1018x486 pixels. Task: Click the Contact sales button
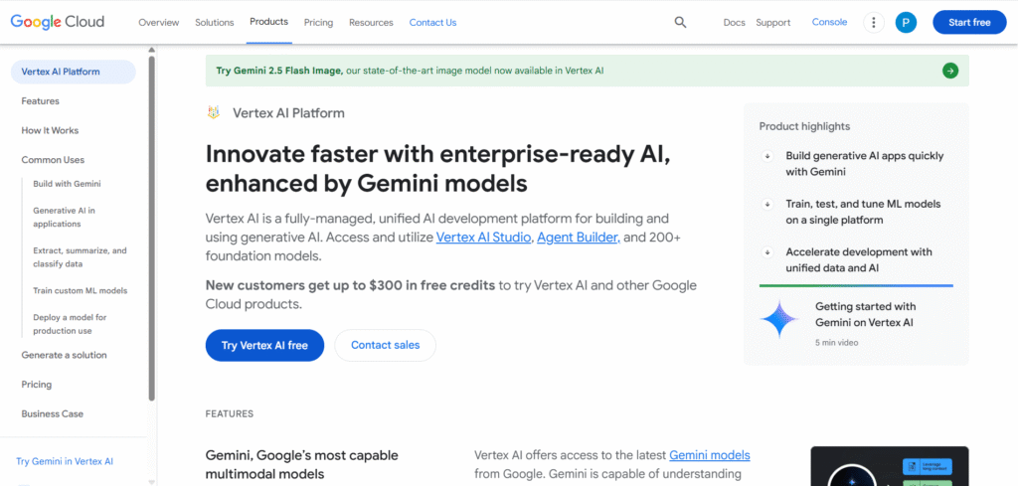click(x=385, y=345)
